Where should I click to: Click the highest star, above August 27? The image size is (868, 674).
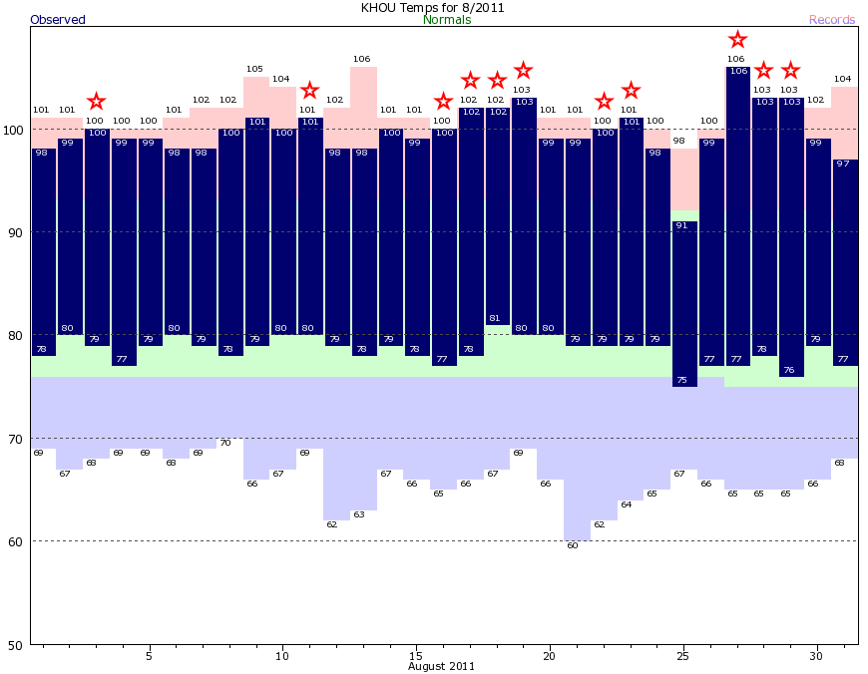pos(737,39)
